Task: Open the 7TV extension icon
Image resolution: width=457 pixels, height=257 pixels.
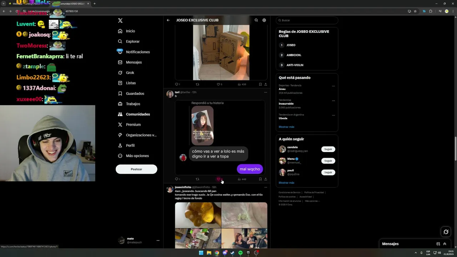Action: pyautogui.click(x=424, y=11)
